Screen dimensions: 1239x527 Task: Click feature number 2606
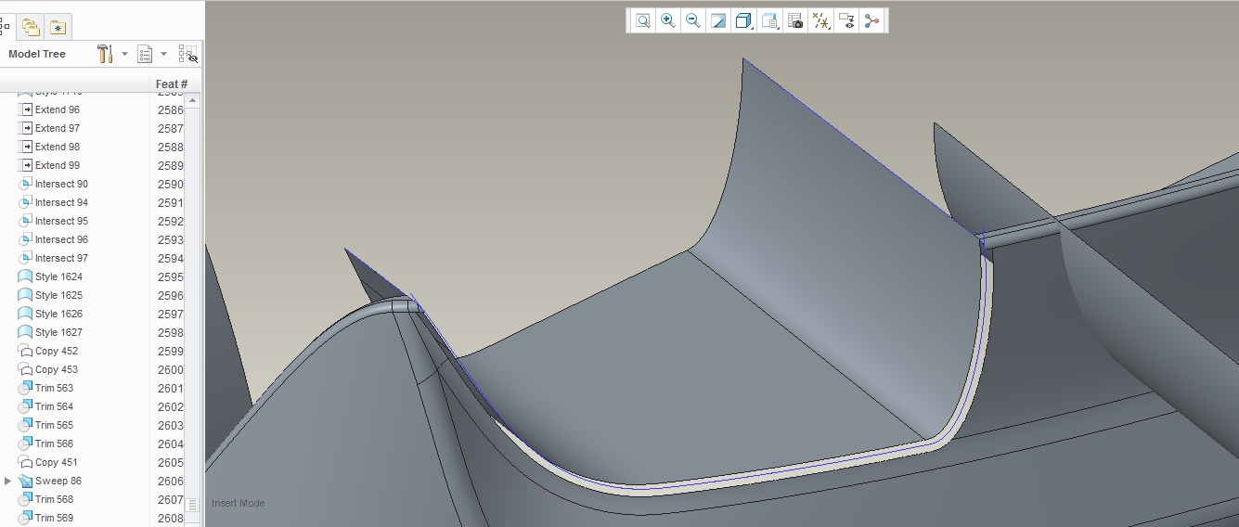click(x=171, y=481)
